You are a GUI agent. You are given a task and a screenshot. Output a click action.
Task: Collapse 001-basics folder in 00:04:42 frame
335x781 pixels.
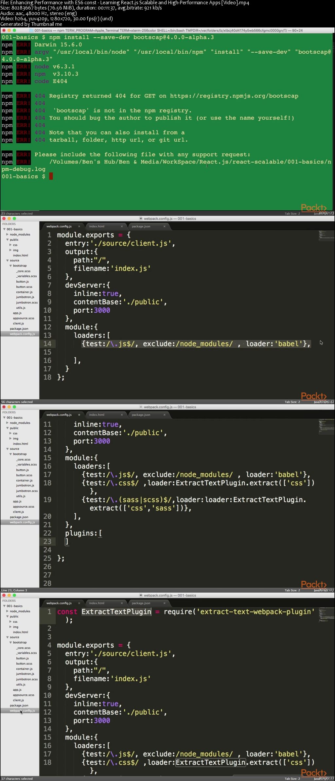pyautogui.click(x=4, y=229)
